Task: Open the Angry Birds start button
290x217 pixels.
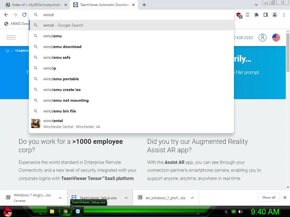Action: tap(8, 211)
